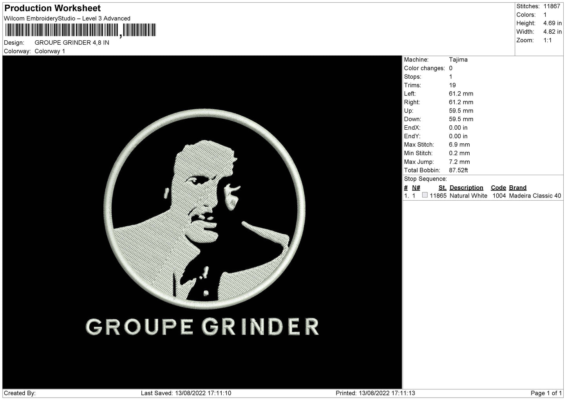The image size is (566, 400).
Task: Click the Left value '61.2 mm'
Action: pos(461,94)
